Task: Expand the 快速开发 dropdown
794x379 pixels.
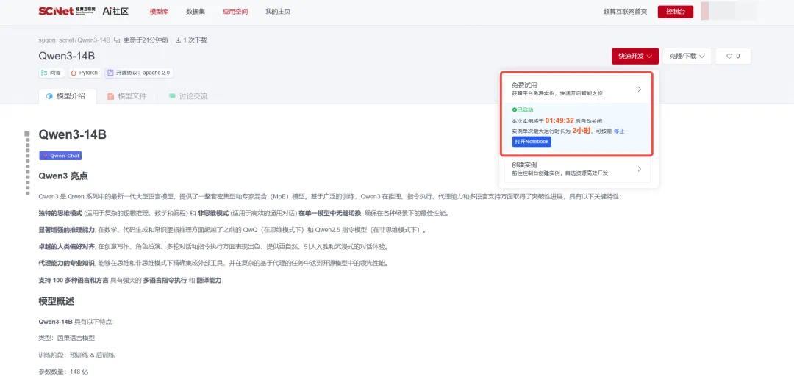Action: tap(634, 56)
